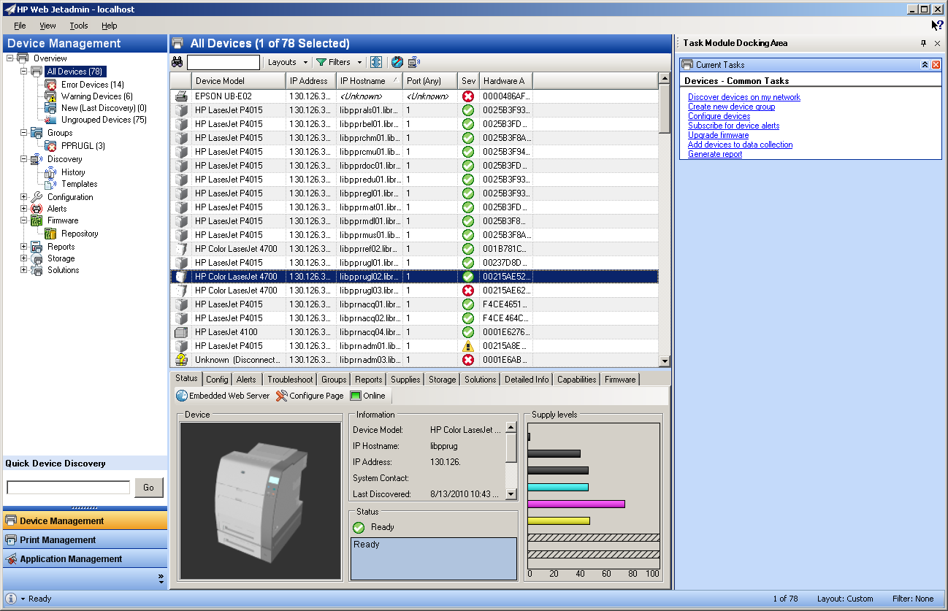Click the Alerts icon in tree

37,209
